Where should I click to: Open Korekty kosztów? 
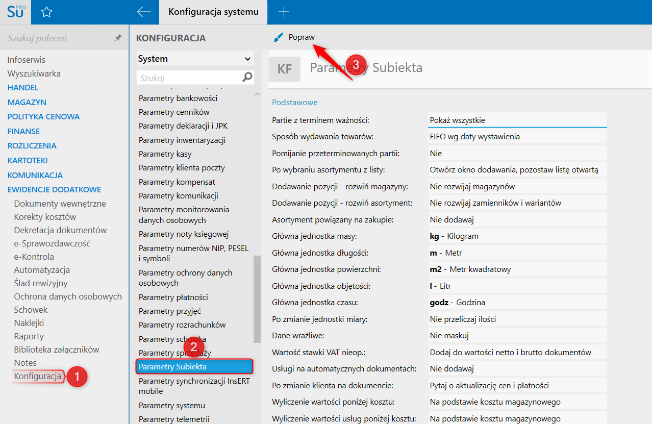point(45,217)
